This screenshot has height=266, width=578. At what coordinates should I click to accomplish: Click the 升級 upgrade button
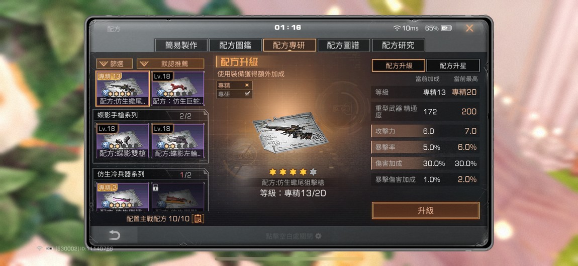tap(425, 210)
